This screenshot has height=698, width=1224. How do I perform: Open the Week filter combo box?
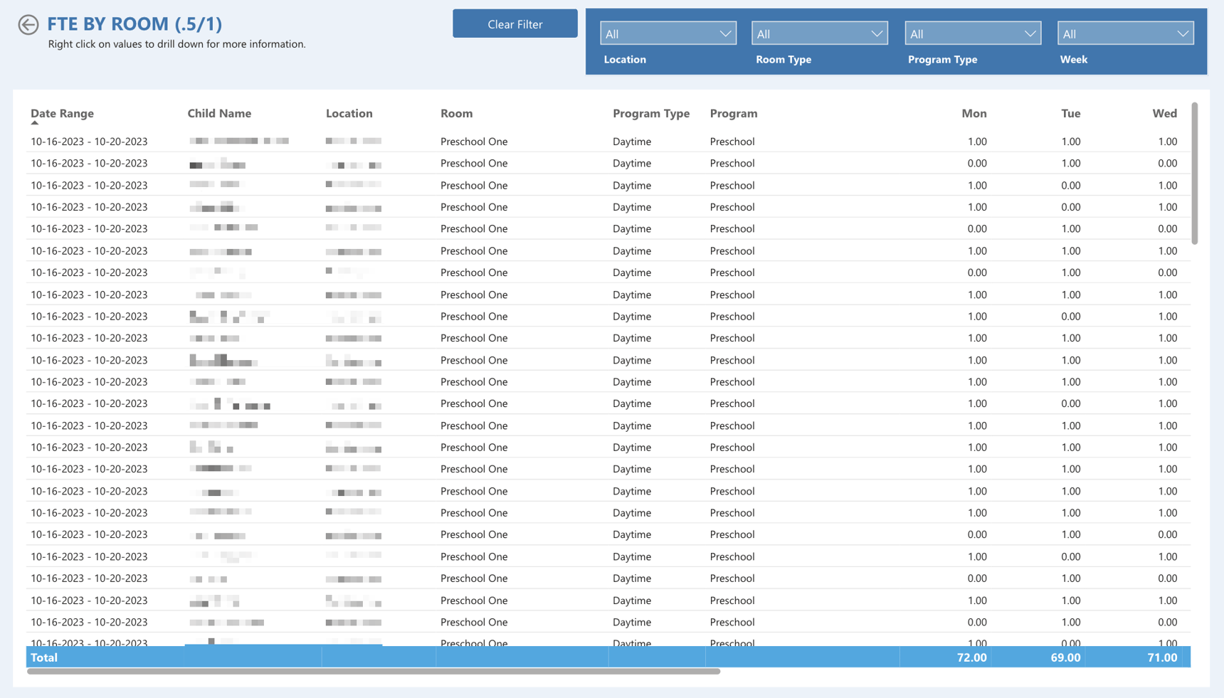(x=1124, y=33)
